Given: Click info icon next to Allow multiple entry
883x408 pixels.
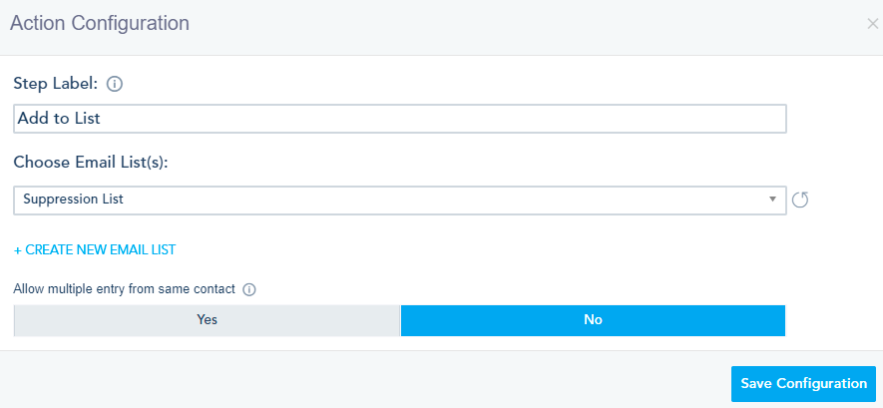Looking at the screenshot, I should pyautogui.click(x=249, y=290).
